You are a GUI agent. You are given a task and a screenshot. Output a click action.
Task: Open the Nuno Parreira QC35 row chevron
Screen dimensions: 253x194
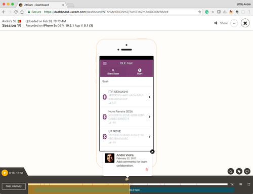[149, 117]
